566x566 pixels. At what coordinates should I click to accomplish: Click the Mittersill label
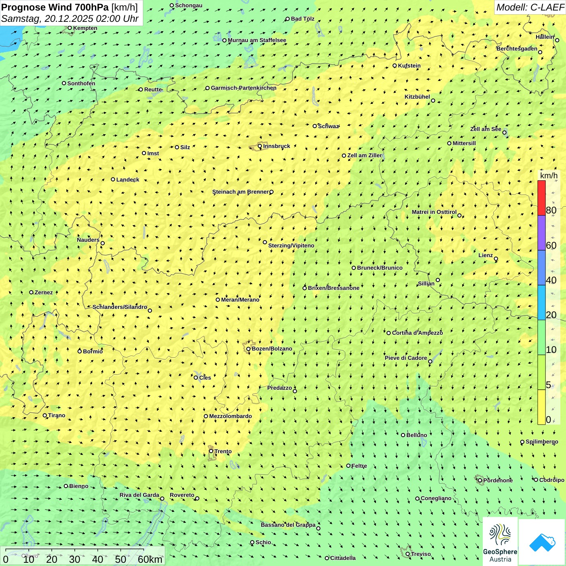[464, 143]
